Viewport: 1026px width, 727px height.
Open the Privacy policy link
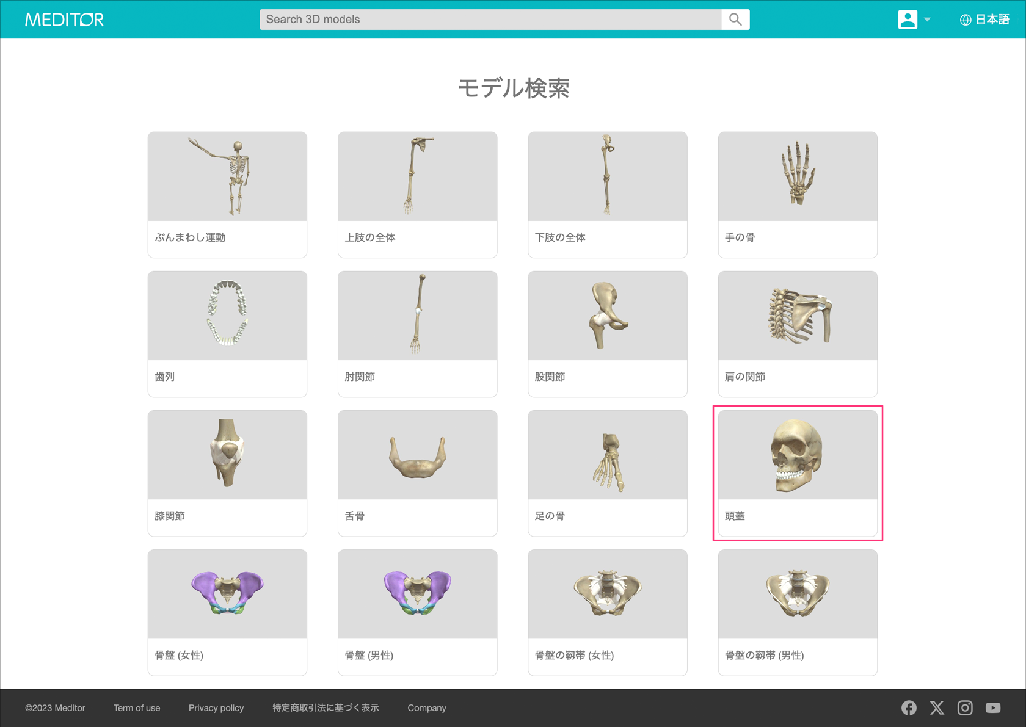pos(216,708)
